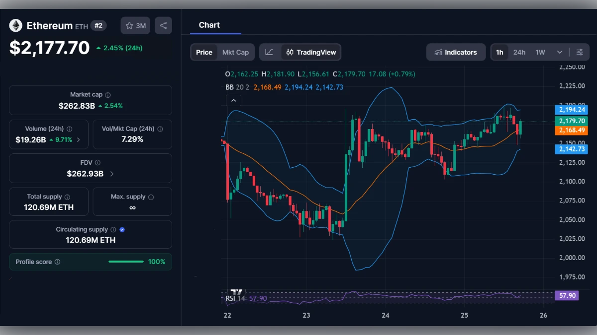Switch to the 24h timeframe tab
597x335 pixels.
point(519,52)
